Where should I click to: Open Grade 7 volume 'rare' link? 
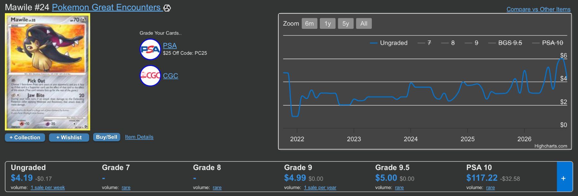(126, 187)
